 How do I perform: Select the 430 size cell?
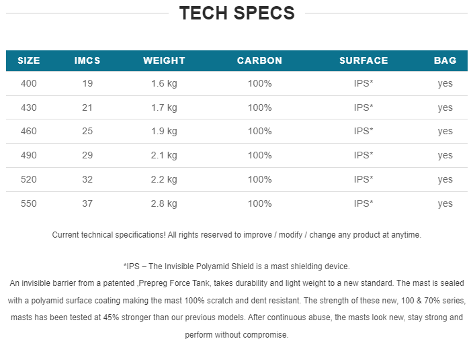point(29,107)
